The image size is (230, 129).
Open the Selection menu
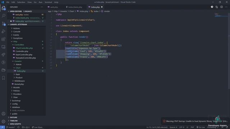21,2
